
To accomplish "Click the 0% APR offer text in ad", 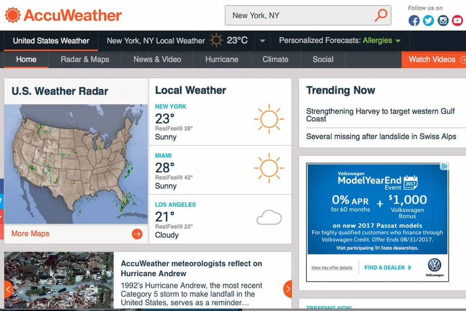I will pyautogui.click(x=350, y=204).
